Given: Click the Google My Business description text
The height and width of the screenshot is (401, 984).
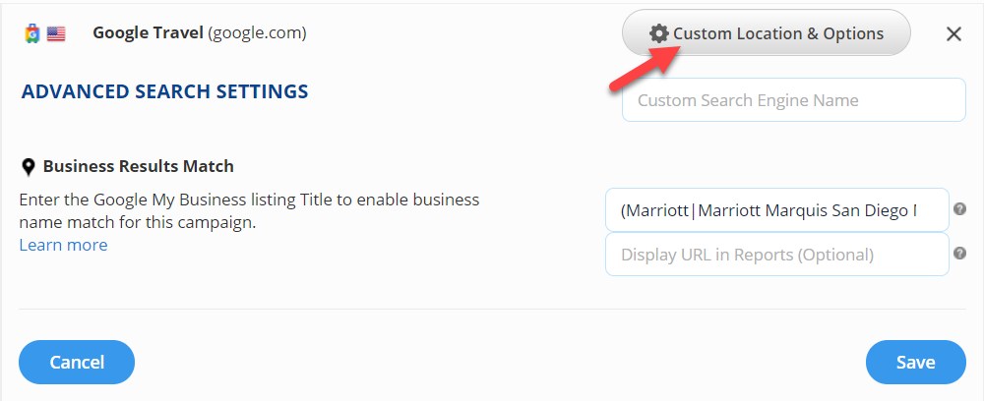Looking at the screenshot, I should coord(249,210).
